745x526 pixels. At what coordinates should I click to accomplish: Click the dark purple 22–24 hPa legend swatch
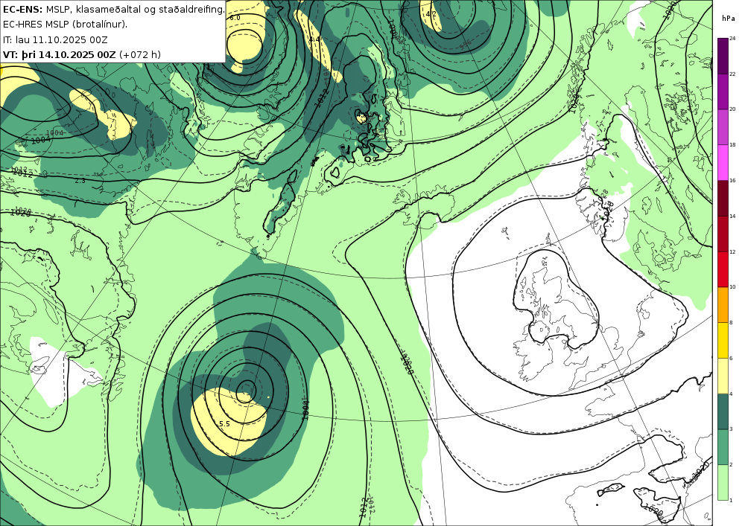click(x=723, y=56)
